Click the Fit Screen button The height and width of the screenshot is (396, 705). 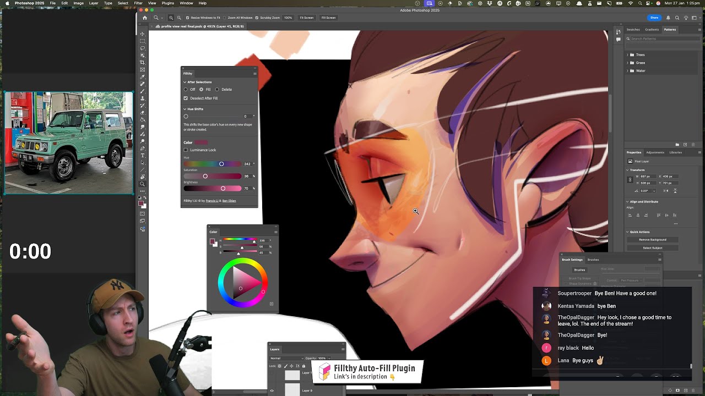(x=306, y=18)
